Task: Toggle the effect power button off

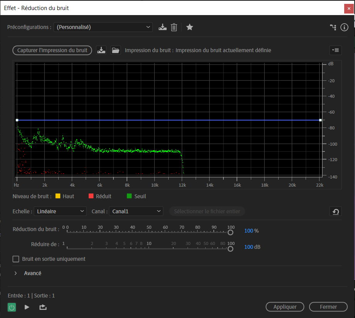Action: 11,307
